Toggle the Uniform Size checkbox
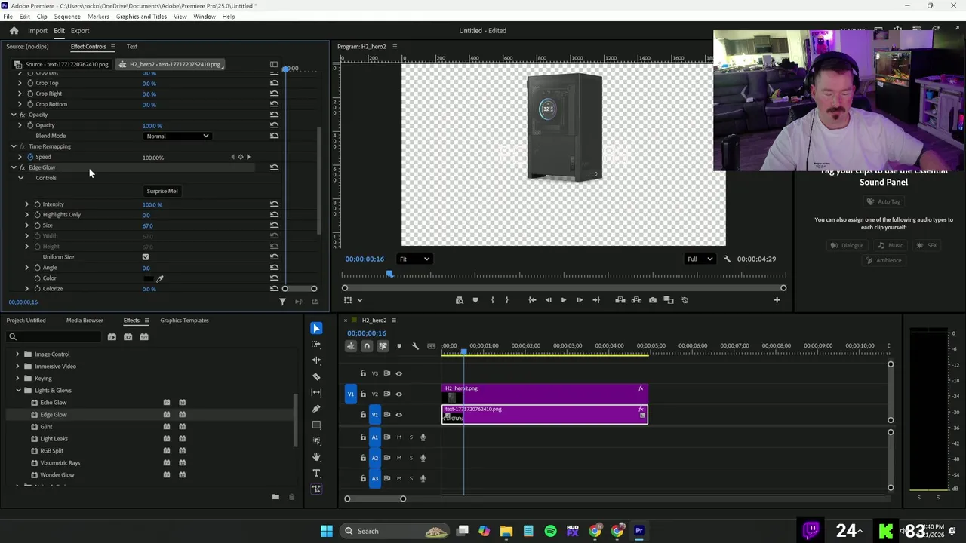966x543 pixels. point(146,257)
